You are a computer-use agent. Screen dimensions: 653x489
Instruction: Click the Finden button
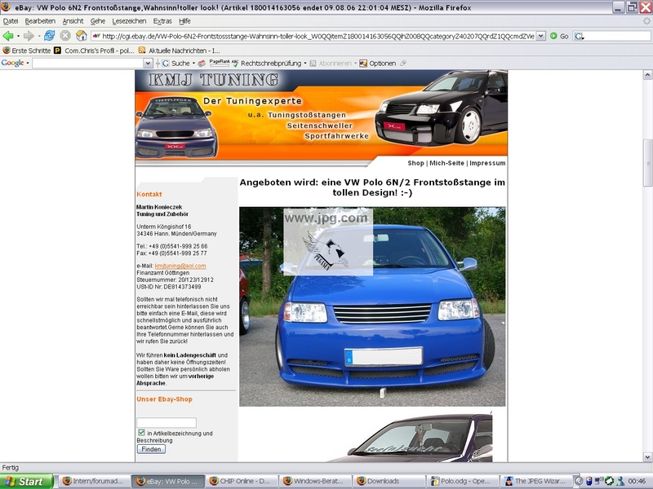(x=151, y=449)
